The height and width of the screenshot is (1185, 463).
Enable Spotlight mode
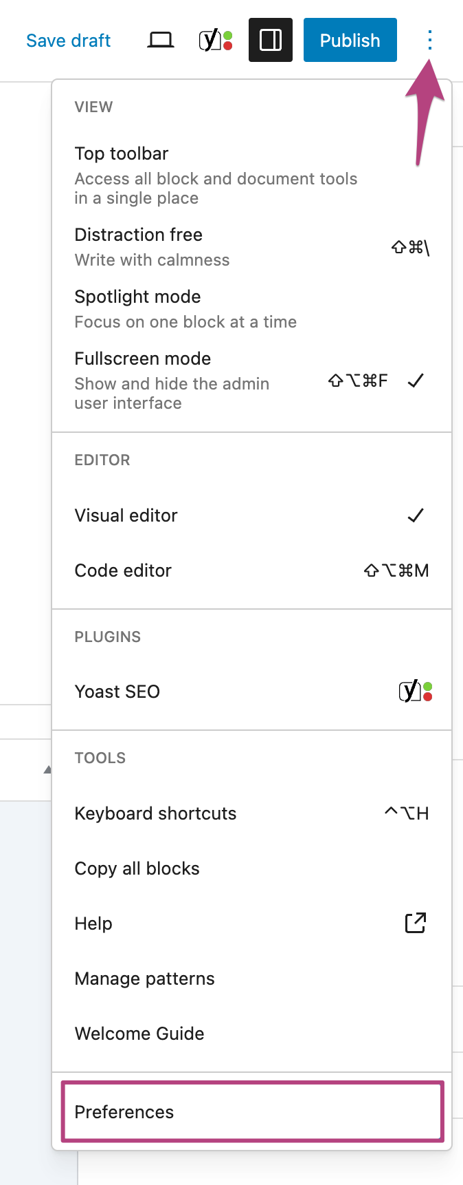click(x=137, y=297)
